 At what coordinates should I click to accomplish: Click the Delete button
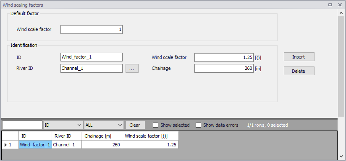click(299, 71)
